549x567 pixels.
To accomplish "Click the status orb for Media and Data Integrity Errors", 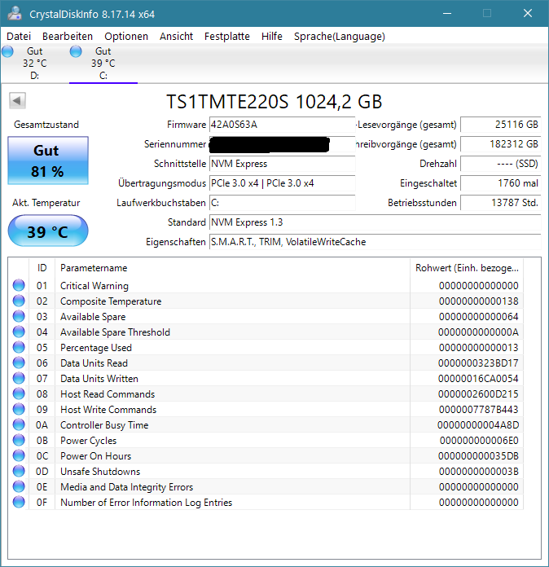I will coord(19,486).
